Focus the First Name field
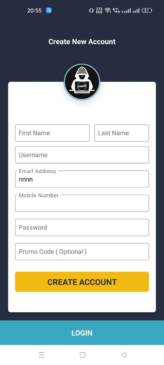 [x=52, y=133]
